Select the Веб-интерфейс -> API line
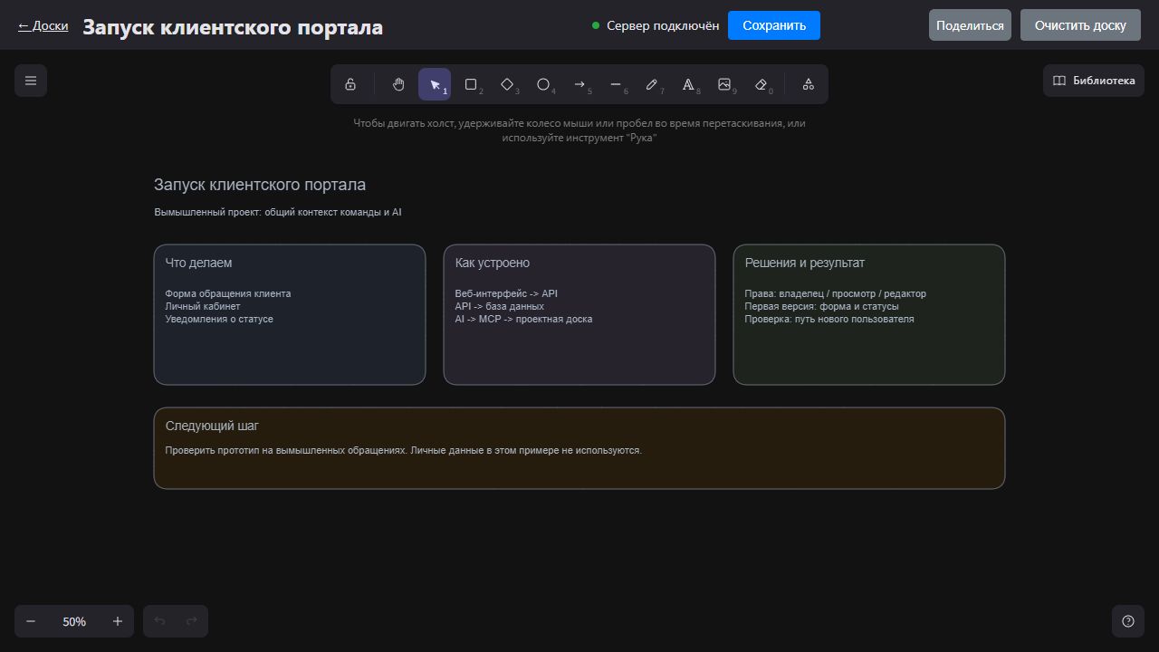The width and height of the screenshot is (1159, 652). [x=506, y=293]
